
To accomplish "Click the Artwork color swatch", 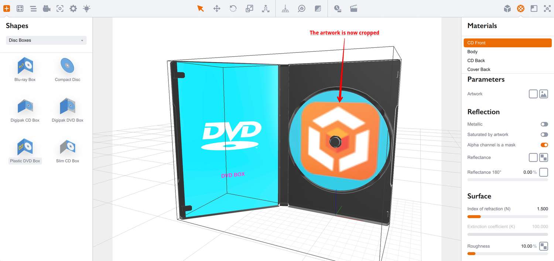I will coord(533,94).
